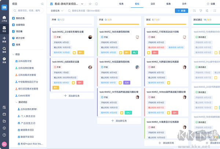Image resolution: width=220 pixels, height=149 pixels.
Task: Open the help question-mark icon
Action: [x=4, y=135]
